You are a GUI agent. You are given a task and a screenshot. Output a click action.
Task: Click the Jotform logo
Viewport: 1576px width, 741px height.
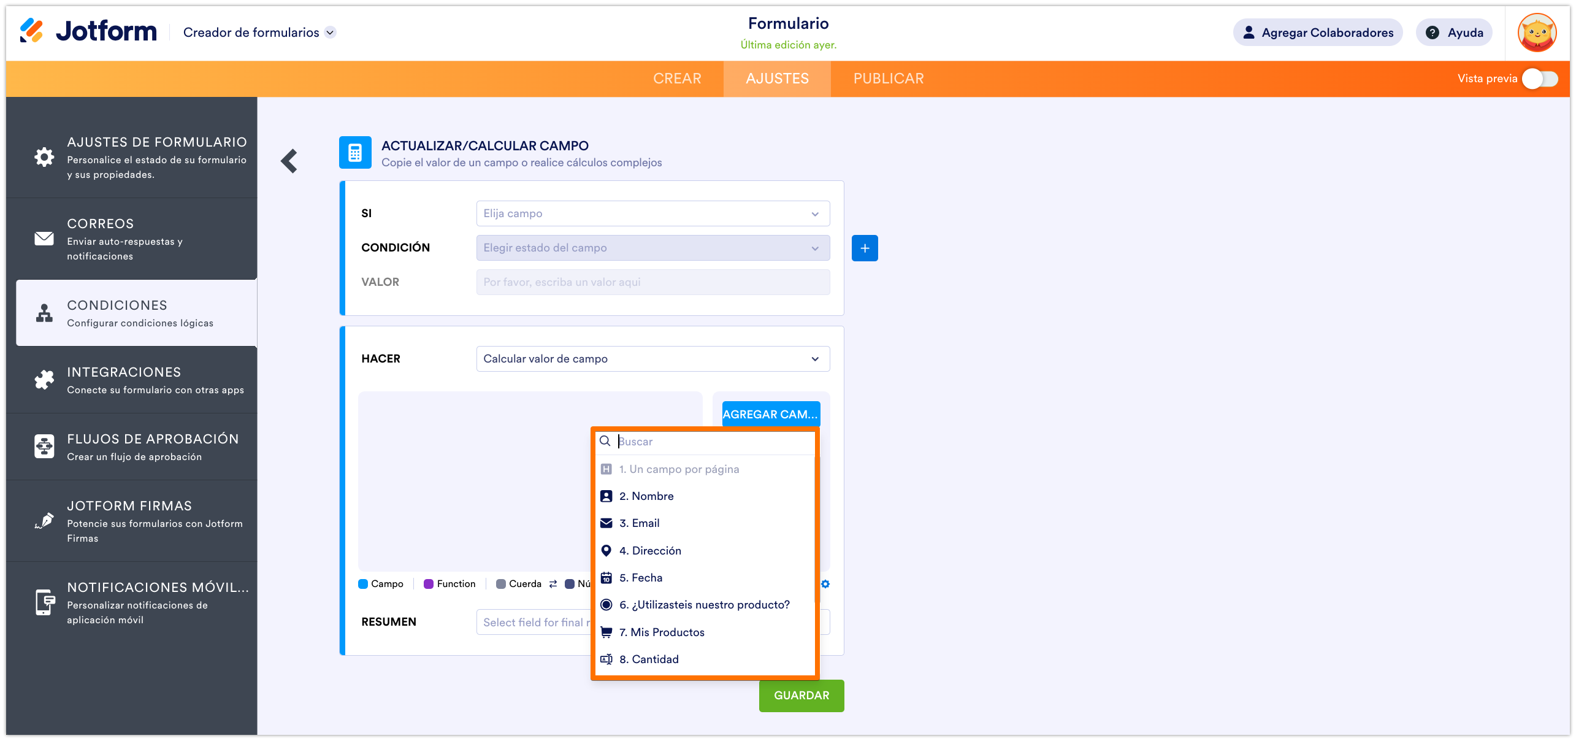pos(88,31)
